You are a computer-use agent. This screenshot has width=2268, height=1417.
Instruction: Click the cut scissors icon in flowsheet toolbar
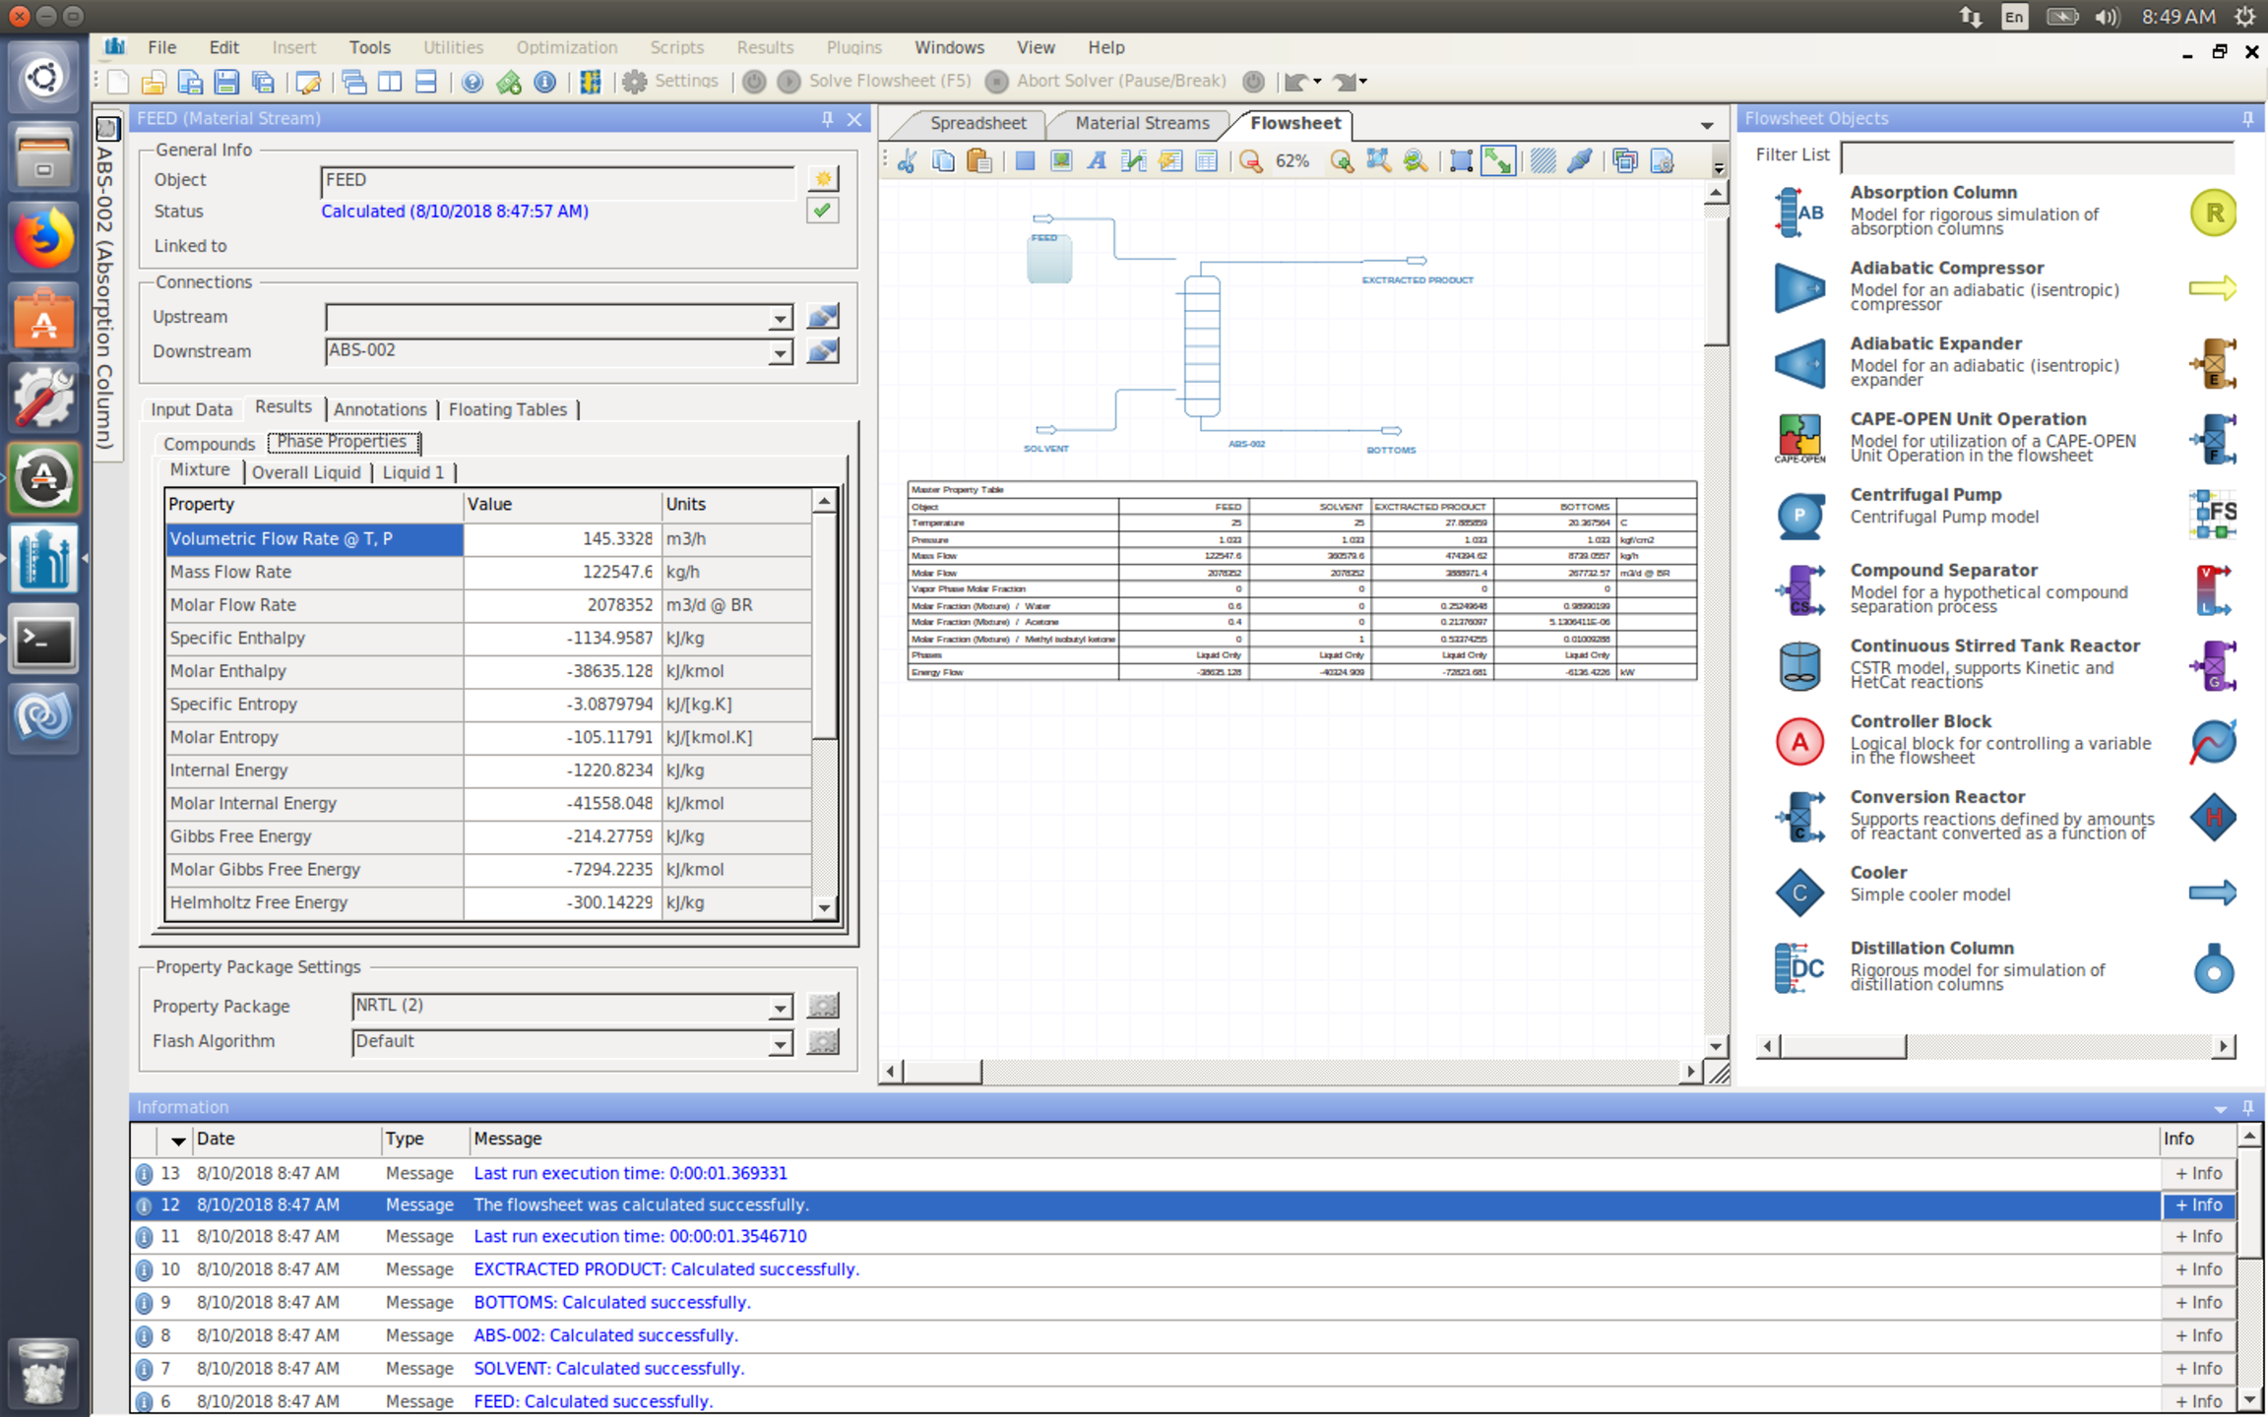[907, 161]
